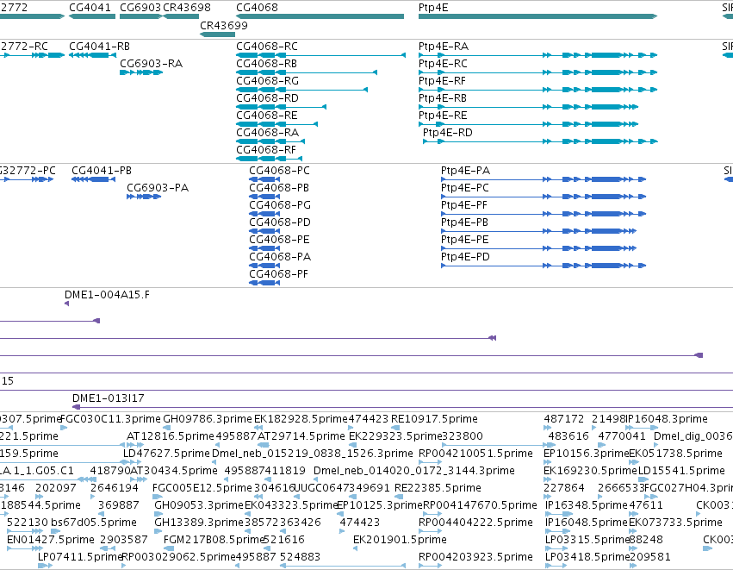Click the EK201901.5prime EST label
The image size is (733, 570).
(x=401, y=540)
